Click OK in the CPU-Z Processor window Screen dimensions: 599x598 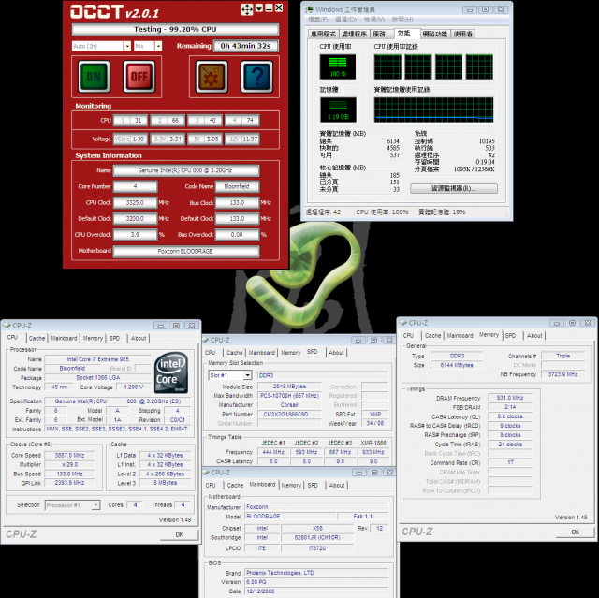(179, 534)
